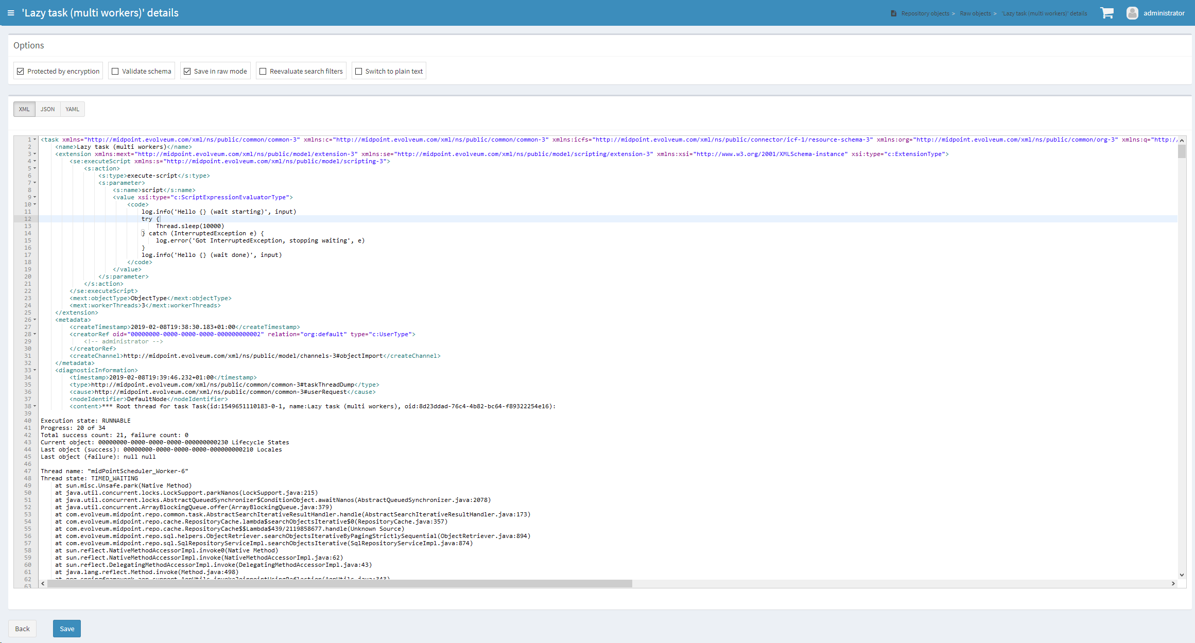Image resolution: width=1195 pixels, height=643 pixels.
Task: Click editor scroll up arrow
Action: pos(1182,141)
